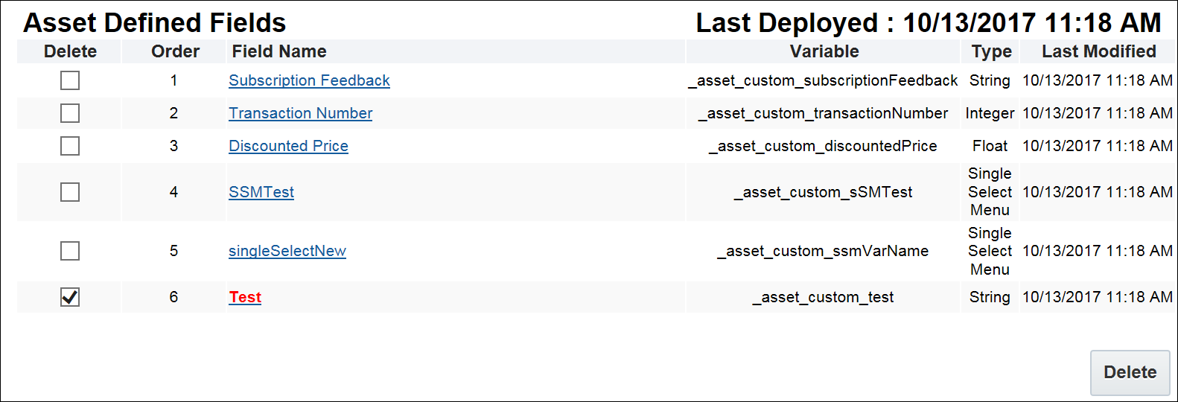Select the Discounted Price delete checkbox
The height and width of the screenshot is (402, 1178).
click(70, 146)
